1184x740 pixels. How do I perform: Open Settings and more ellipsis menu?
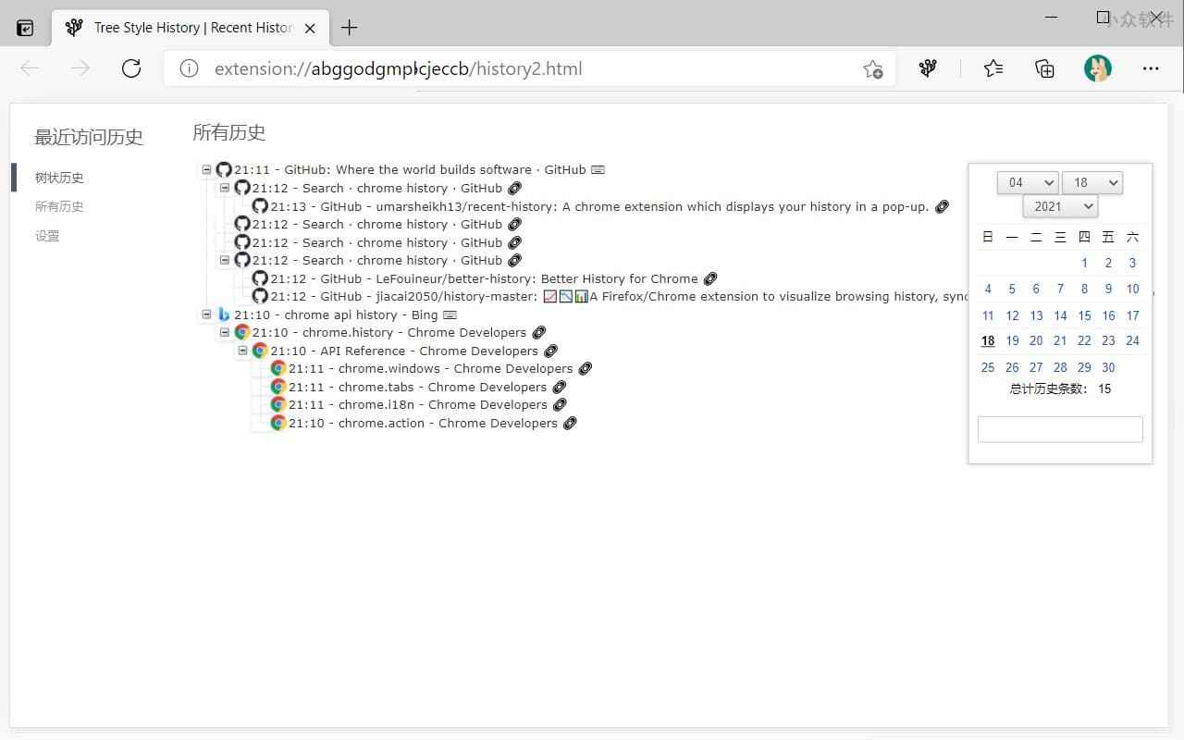tap(1151, 68)
